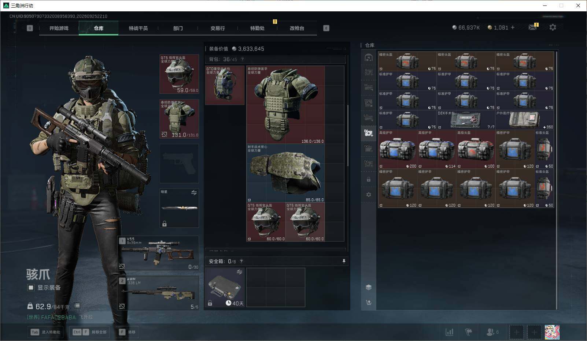587x341 pixels.
Task: Add currency with the plus beside 1,081
Action: [513, 27]
